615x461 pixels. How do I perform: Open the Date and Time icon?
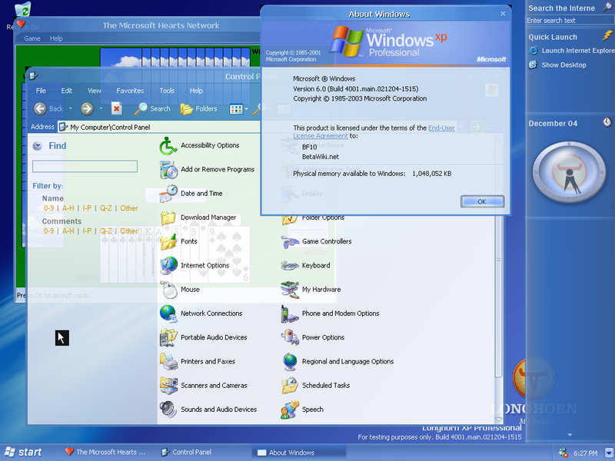(x=168, y=194)
